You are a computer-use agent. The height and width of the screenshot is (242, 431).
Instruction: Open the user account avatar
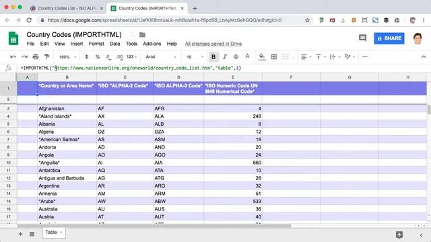pyautogui.click(x=418, y=38)
